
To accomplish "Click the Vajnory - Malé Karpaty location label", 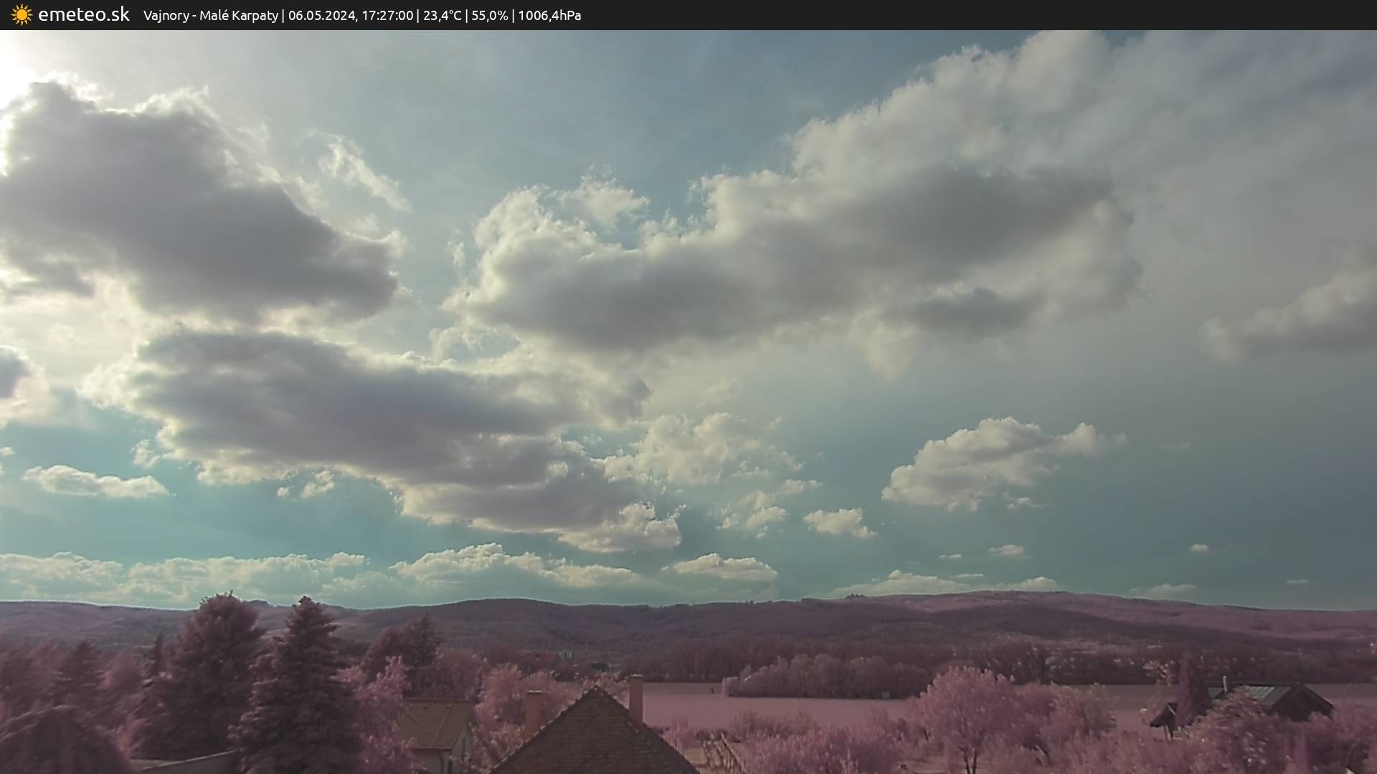I will pyautogui.click(x=210, y=16).
